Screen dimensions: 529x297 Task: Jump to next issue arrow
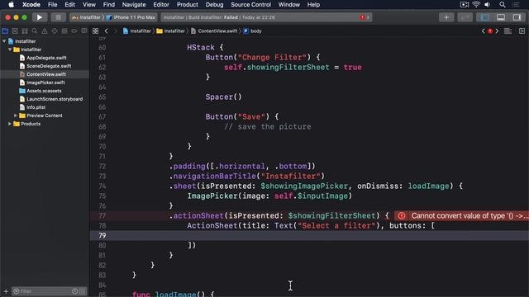point(497,31)
